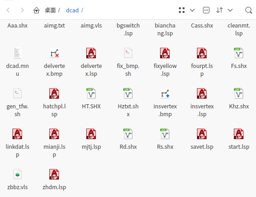Expand the view mode dropdown arrow

192,10
